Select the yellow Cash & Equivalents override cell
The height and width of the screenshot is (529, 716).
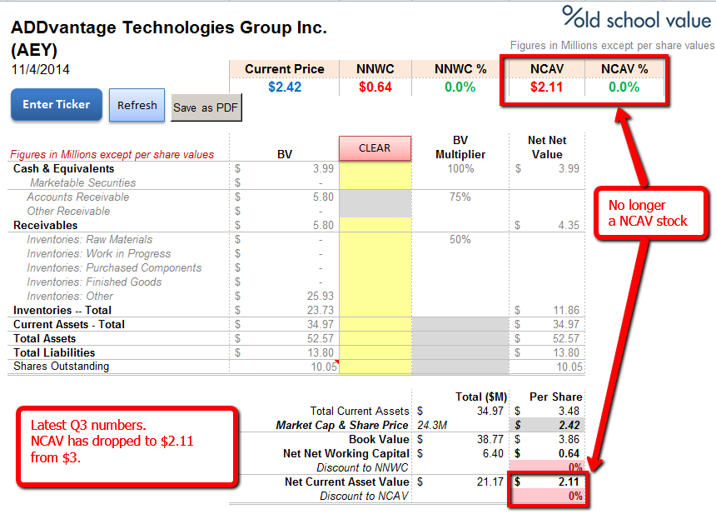375,168
